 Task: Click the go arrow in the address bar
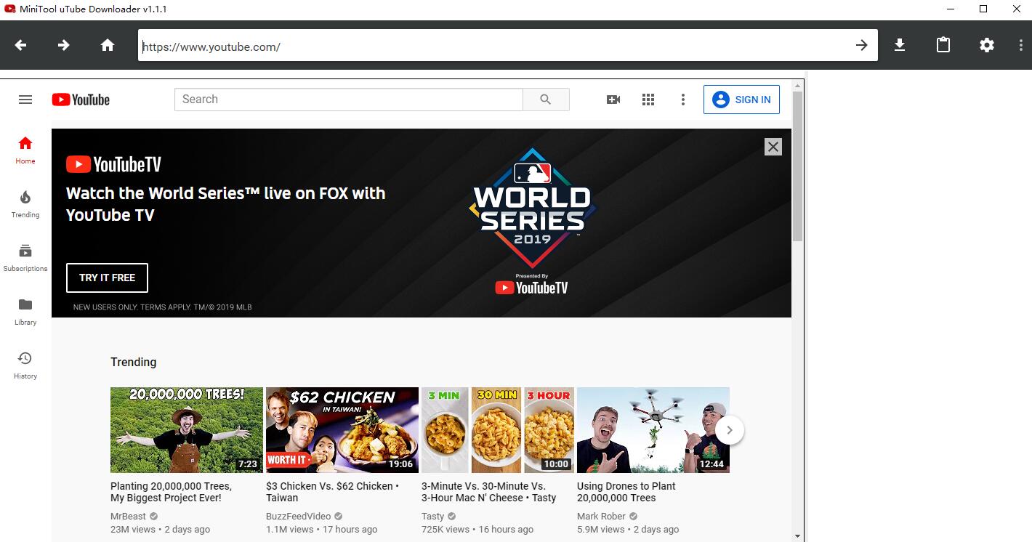[861, 45]
